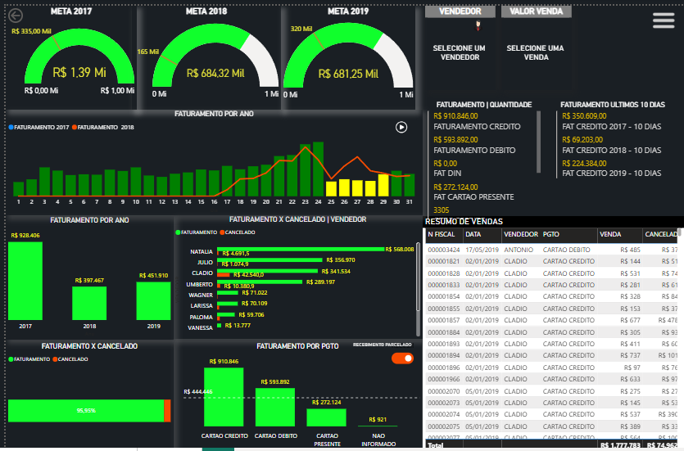The image size is (684, 451).
Task: Select table row with N Fiscal 000002075
Action: (x=552, y=426)
